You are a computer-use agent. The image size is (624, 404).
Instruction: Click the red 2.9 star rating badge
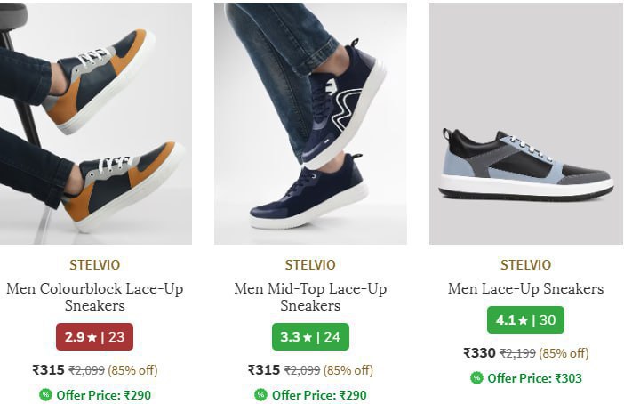(x=94, y=337)
